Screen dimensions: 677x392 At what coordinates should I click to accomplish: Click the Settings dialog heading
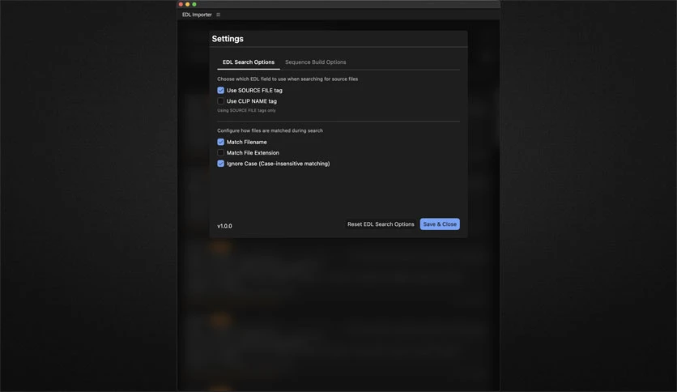(x=228, y=39)
